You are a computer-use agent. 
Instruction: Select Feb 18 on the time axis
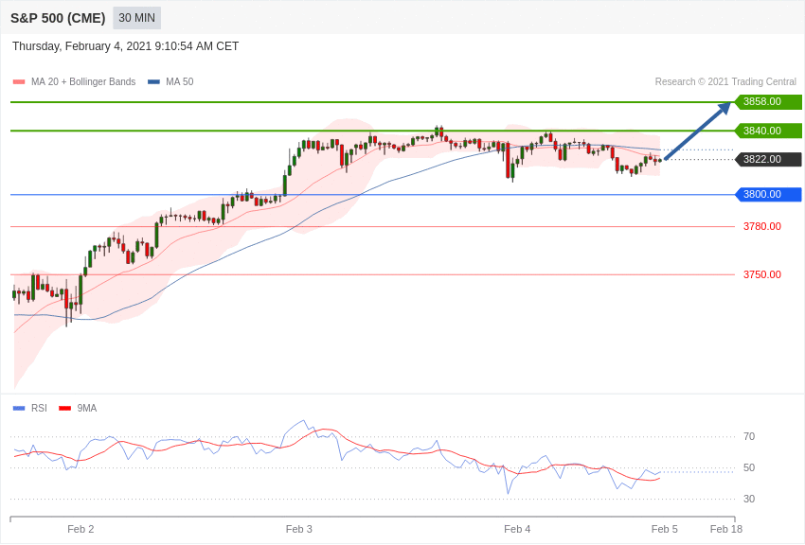(x=726, y=529)
